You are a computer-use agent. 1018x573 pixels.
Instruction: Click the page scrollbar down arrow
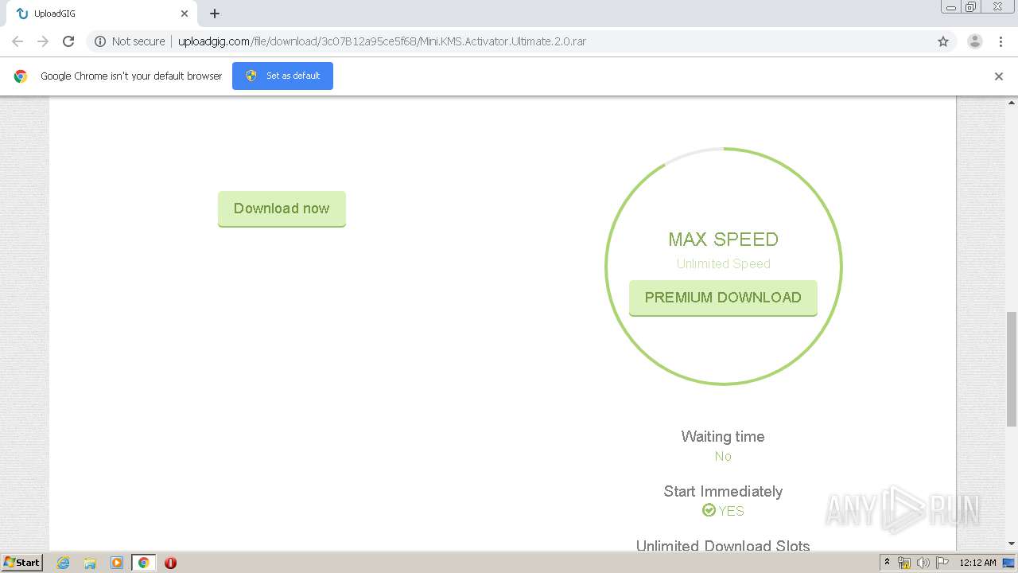coord(1012,544)
